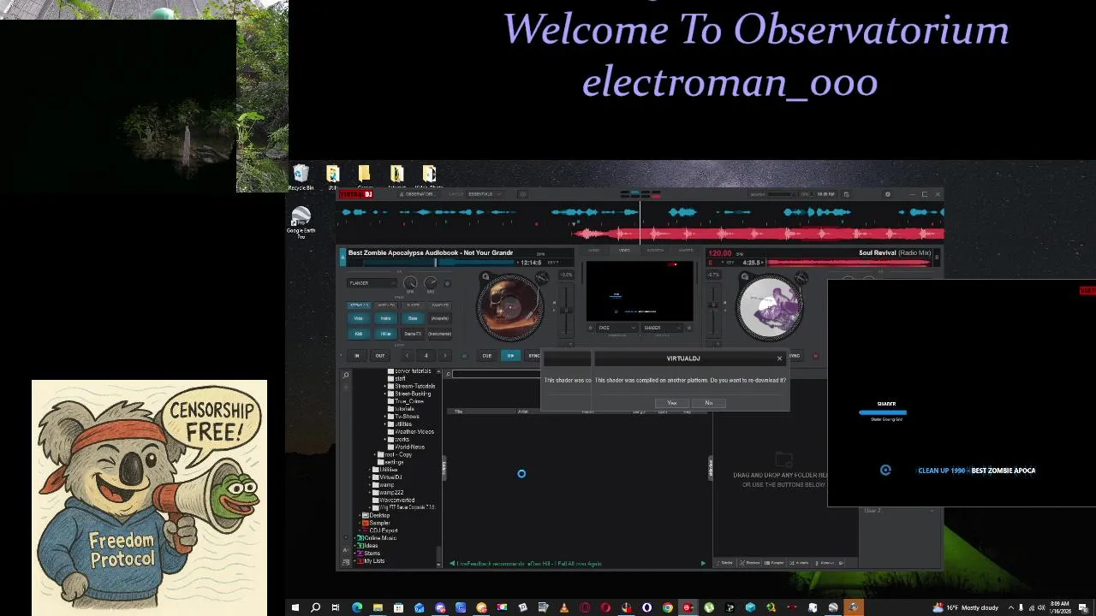Expand the Stream-Tutorials folder

386,387
